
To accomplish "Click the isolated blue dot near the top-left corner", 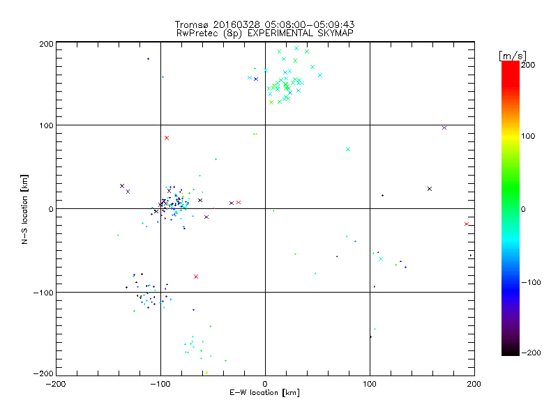I will [148, 59].
